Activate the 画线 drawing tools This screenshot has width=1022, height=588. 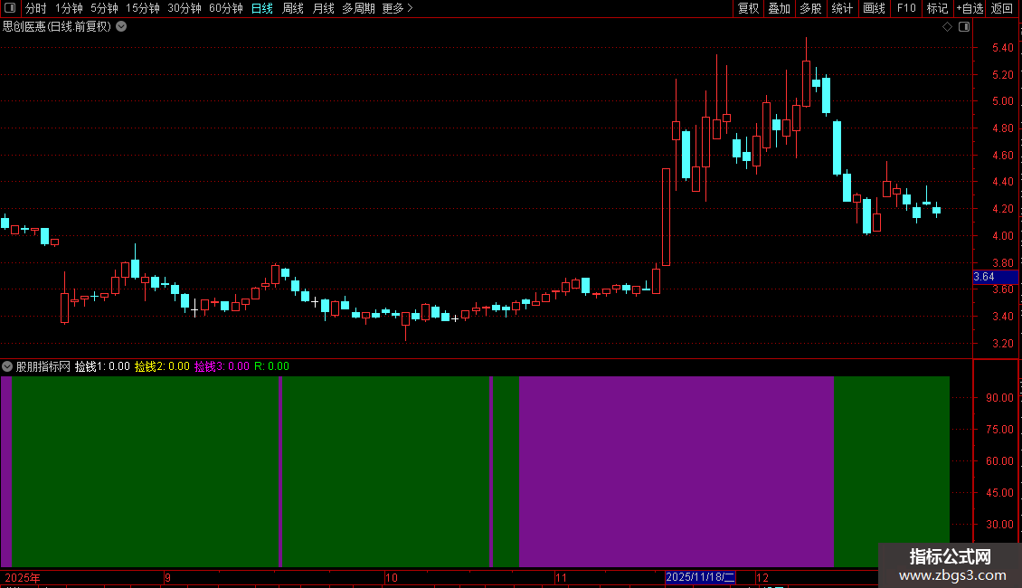874,8
